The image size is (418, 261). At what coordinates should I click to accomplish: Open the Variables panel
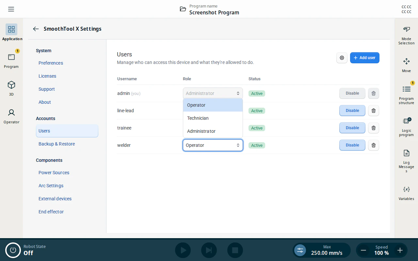pyautogui.click(x=406, y=193)
